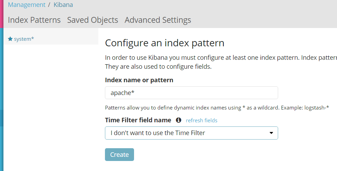Image resolution: width=337 pixels, height=171 pixels.
Task: Click the info icon near Time Filter field name
Action: coord(178,120)
